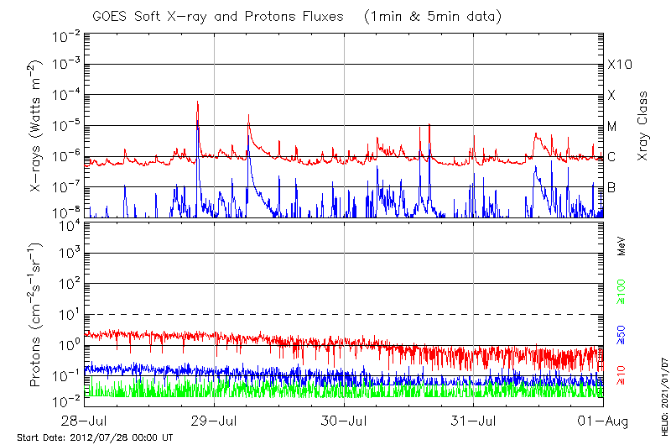
Task: Select the 29-Jul date tick label
Action: coord(215,420)
